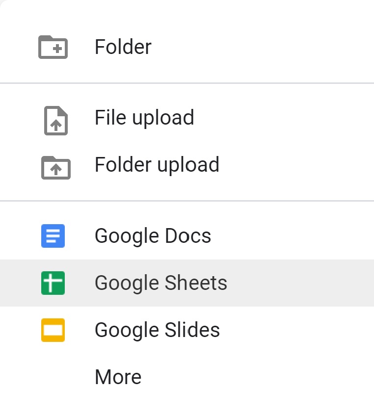Select the highlighted Google Sheets entry
The height and width of the screenshot is (415, 374).
coord(187,283)
